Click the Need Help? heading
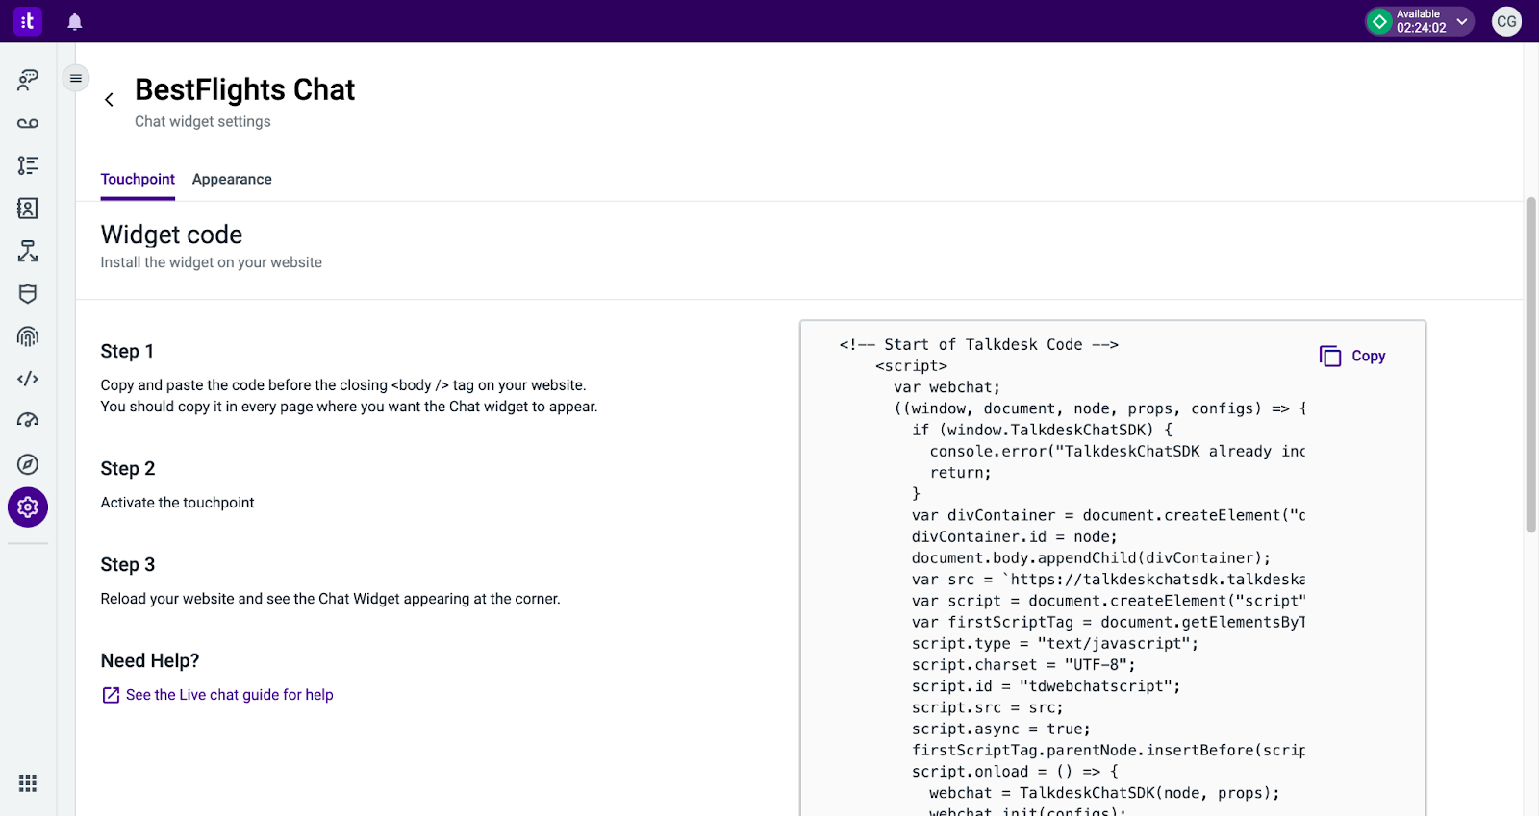The width and height of the screenshot is (1539, 816). tap(150, 660)
